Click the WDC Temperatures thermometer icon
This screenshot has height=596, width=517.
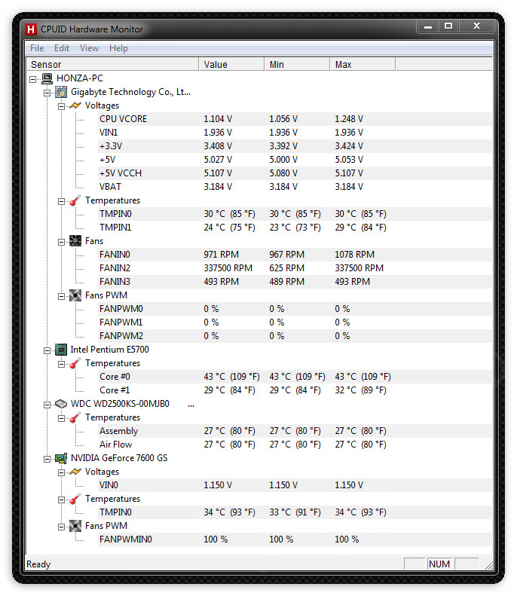coord(75,417)
